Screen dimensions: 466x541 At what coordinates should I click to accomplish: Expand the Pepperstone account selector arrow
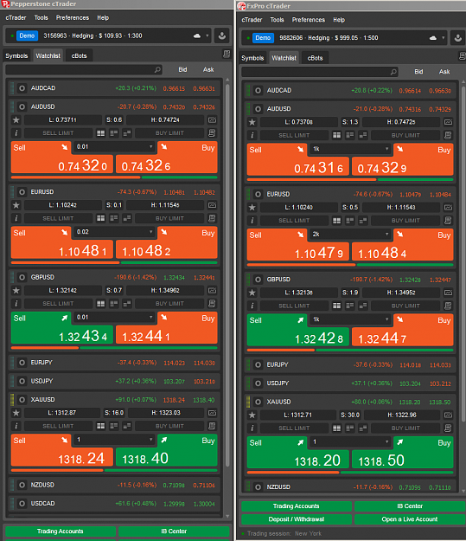(207, 35)
